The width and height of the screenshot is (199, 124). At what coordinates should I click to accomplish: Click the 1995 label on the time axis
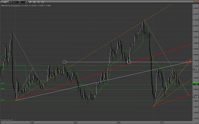(x=32, y=122)
